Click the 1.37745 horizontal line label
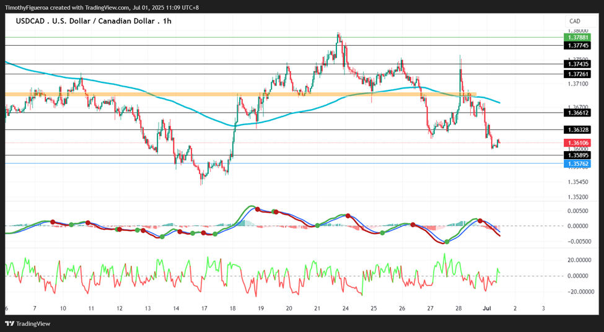604x332 pixels. coord(577,45)
